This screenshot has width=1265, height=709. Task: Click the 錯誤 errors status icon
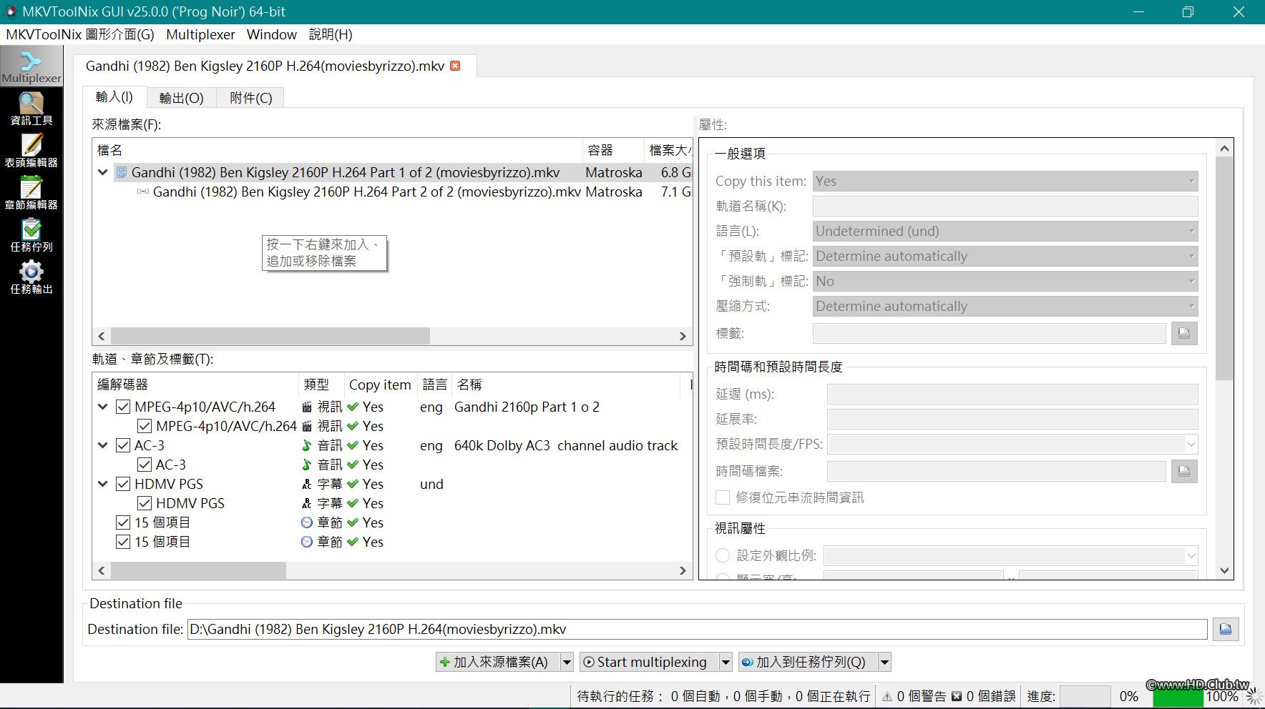click(957, 696)
